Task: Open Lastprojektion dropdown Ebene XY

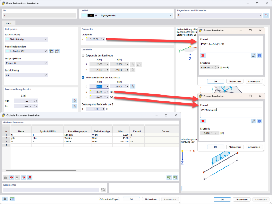Action: click(26, 63)
